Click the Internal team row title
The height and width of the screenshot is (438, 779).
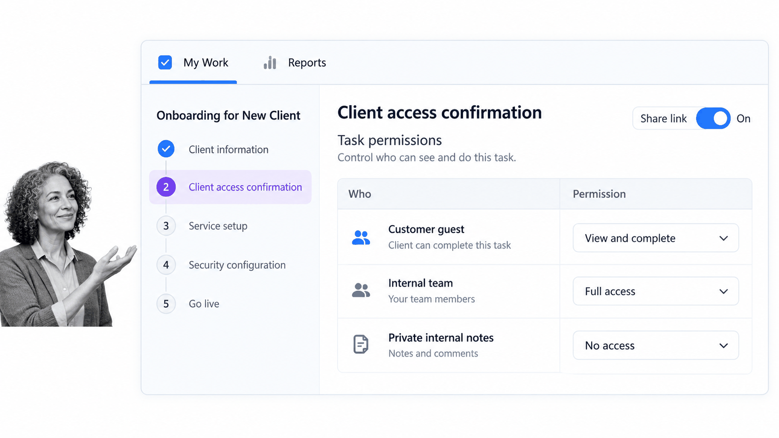(x=420, y=283)
